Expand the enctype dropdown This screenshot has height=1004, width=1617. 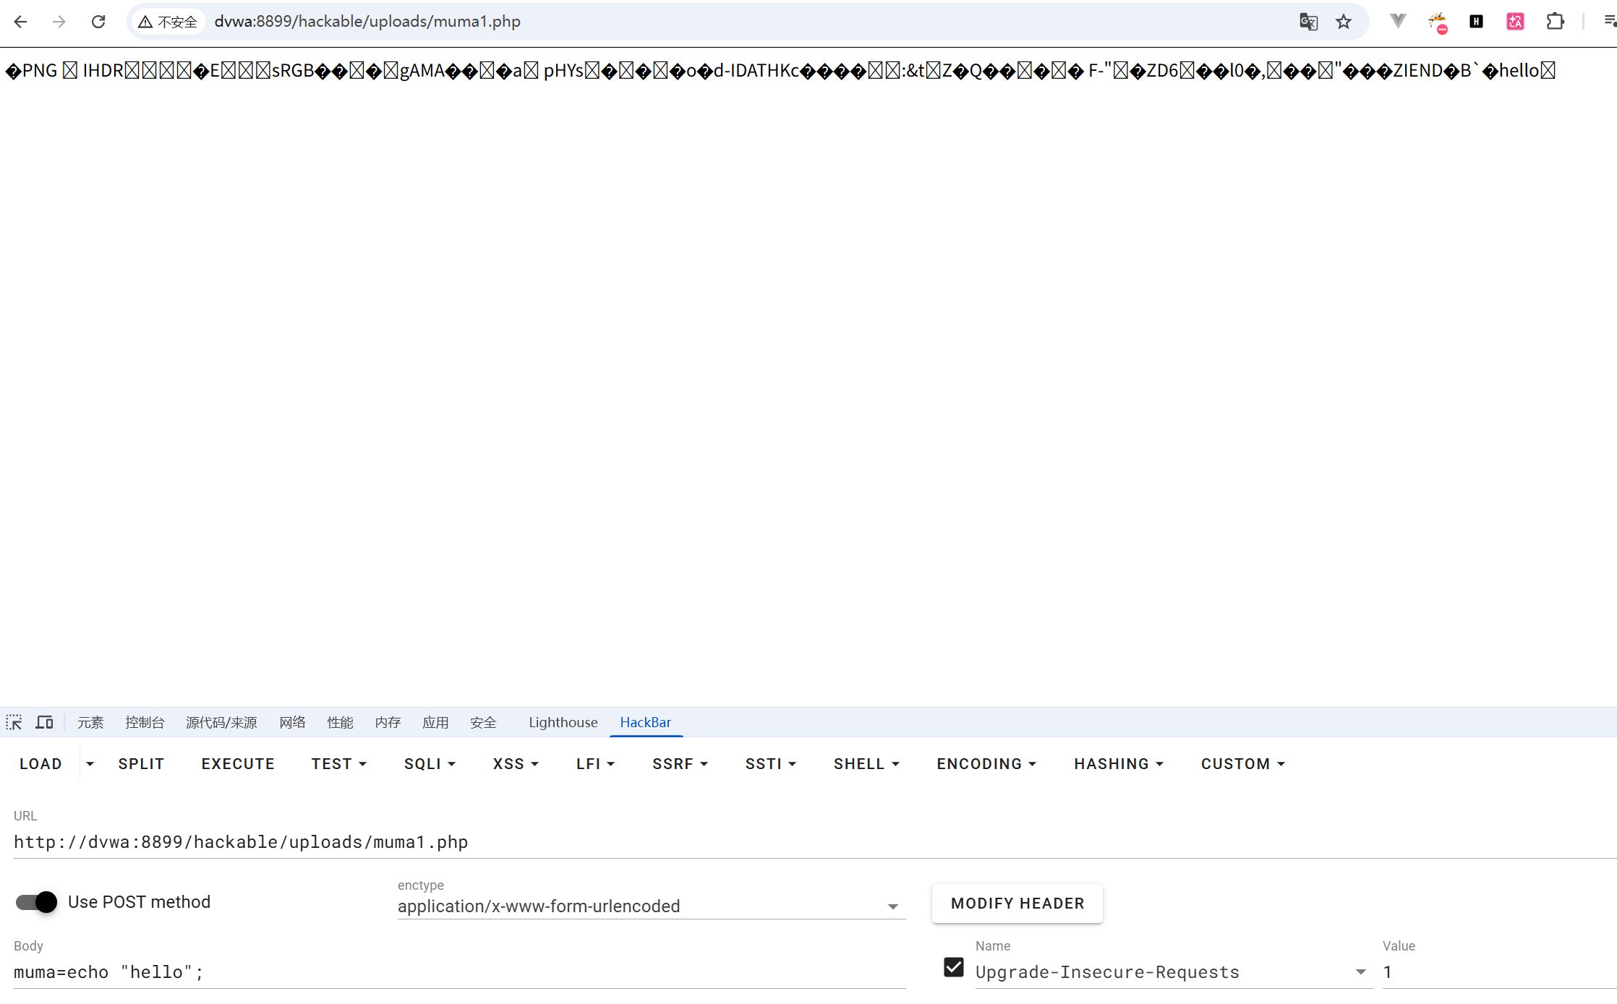click(x=892, y=906)
